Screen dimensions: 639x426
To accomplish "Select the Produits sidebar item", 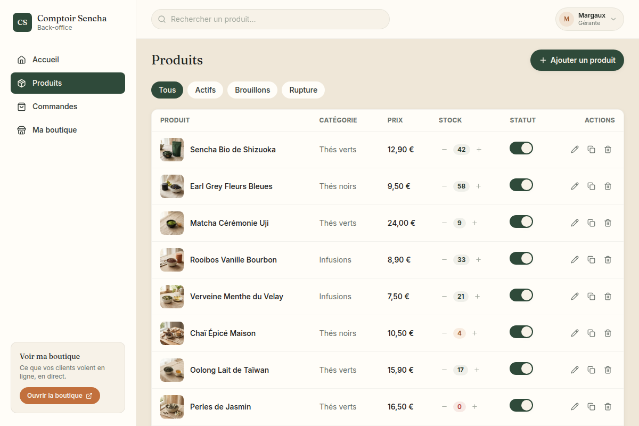I will 68,83.
